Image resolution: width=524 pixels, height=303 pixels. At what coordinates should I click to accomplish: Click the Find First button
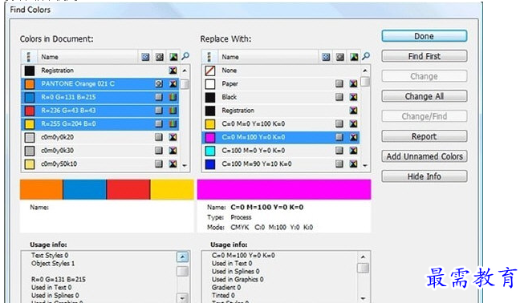click(x=424, y=56)
